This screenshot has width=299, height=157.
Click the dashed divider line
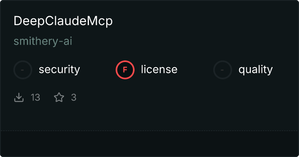(149, 131)
